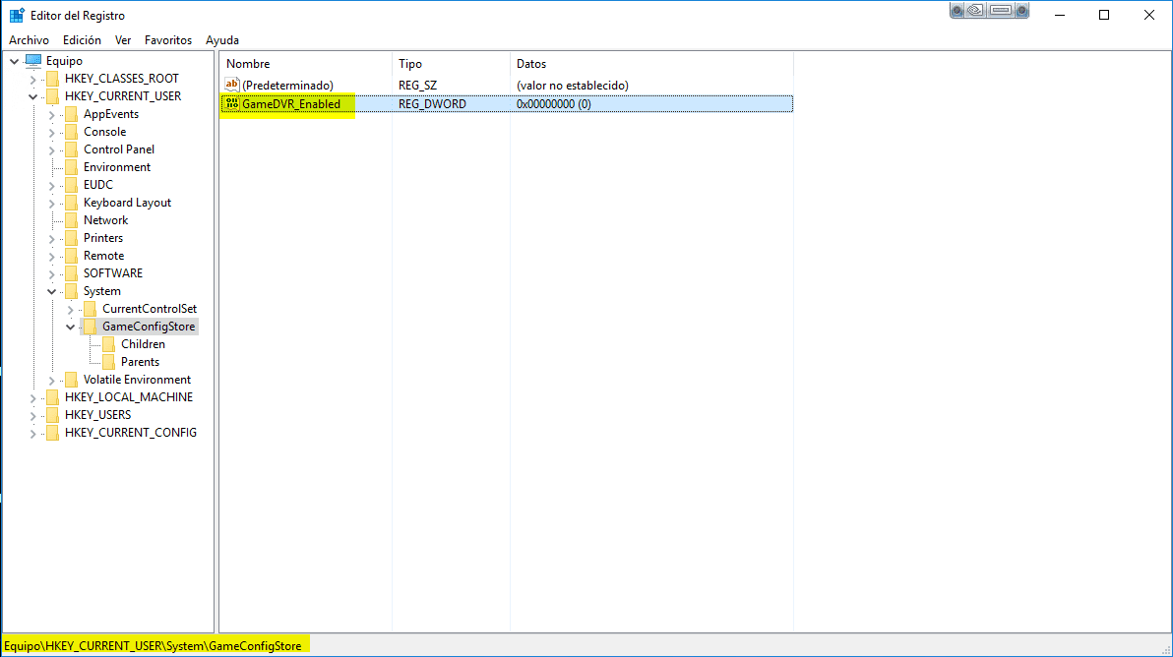Select the Control Panel key in tree

pyautogui.click(x=118, y=149)
